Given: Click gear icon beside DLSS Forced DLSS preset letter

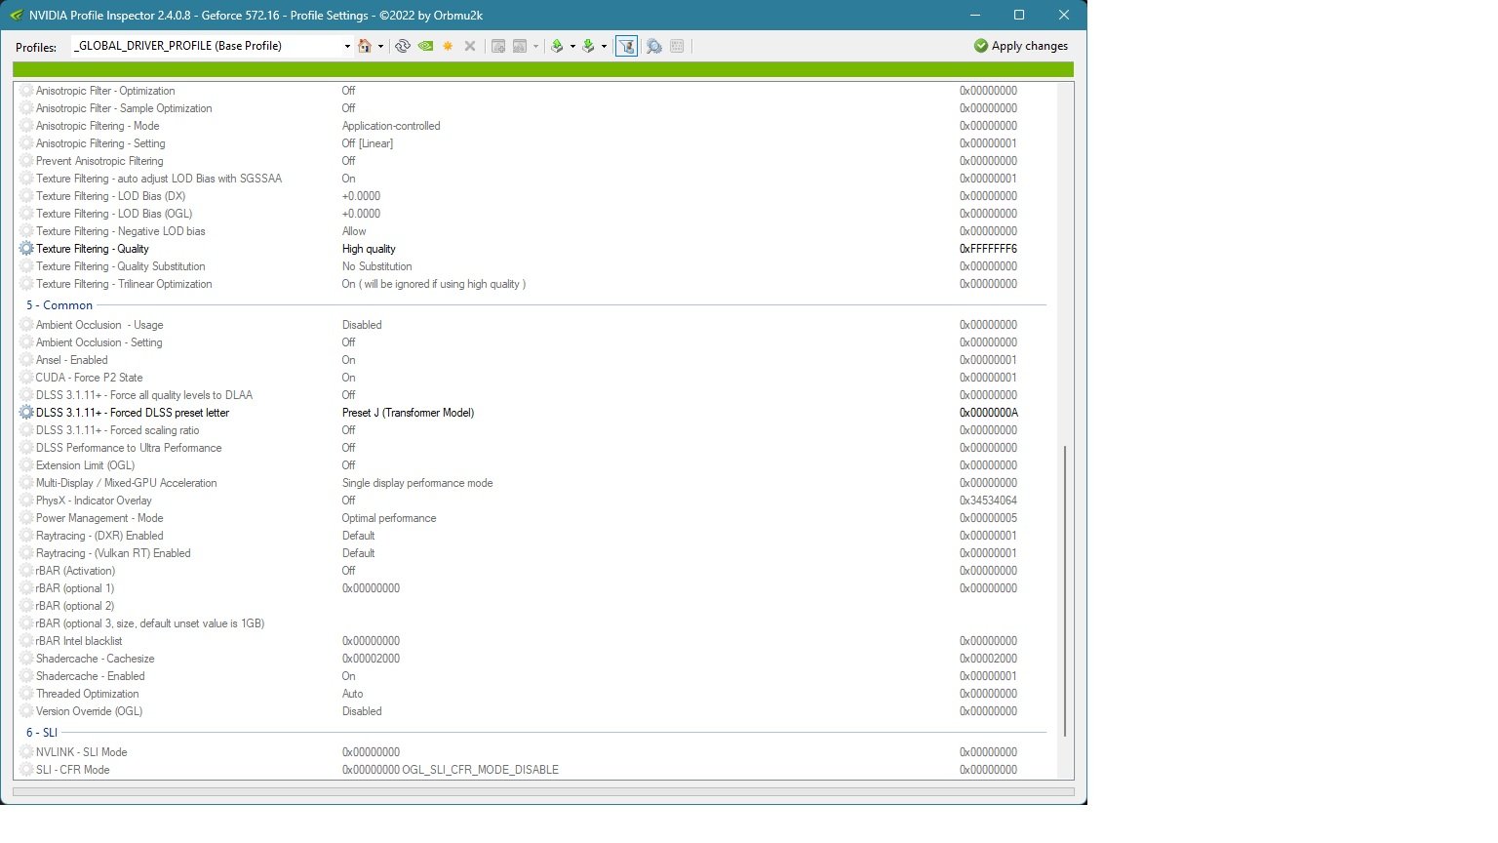Looking at the screenshot, I should tap(26, 413).
